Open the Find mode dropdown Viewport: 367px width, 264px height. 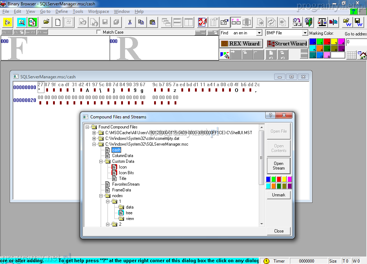pyautogui.click(x=259, y=33)
